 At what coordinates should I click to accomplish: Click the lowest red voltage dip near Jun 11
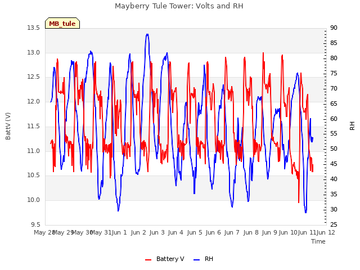(299, 202)
